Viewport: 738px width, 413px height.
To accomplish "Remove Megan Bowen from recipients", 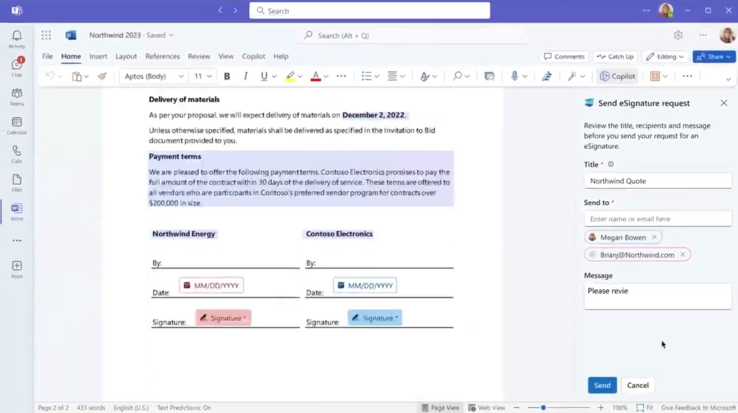I will point(654,237).
